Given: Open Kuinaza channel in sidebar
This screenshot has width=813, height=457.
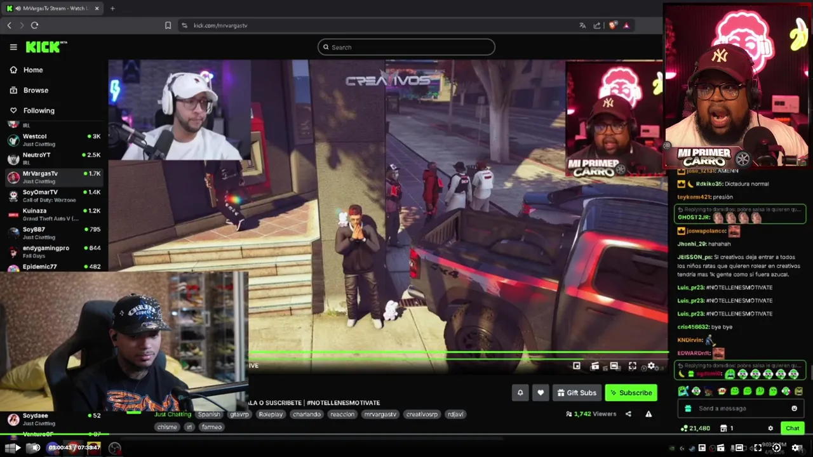Looking at the screenshot, I should pos(53,214).
